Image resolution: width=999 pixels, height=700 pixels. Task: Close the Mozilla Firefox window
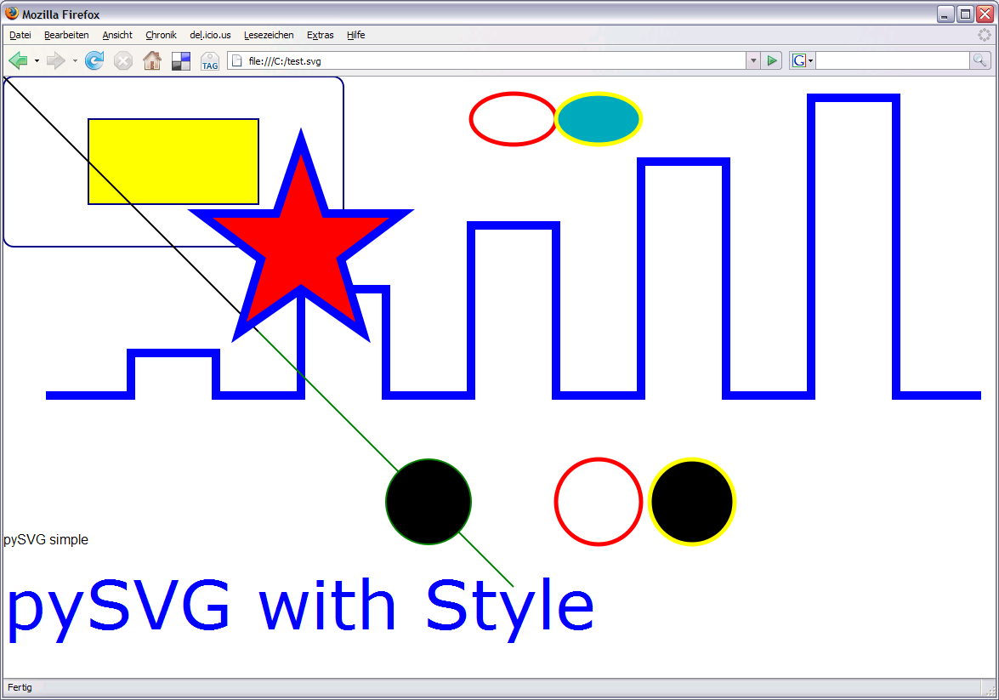point(985,14)
